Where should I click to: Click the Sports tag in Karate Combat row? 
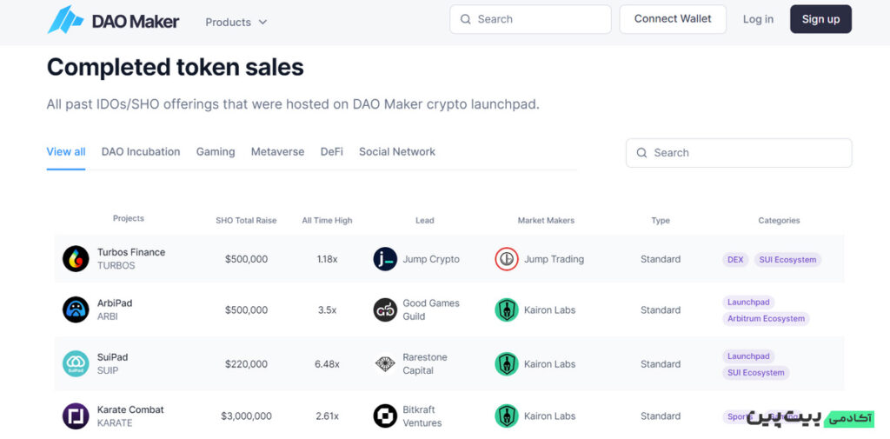tap(739, 417)
